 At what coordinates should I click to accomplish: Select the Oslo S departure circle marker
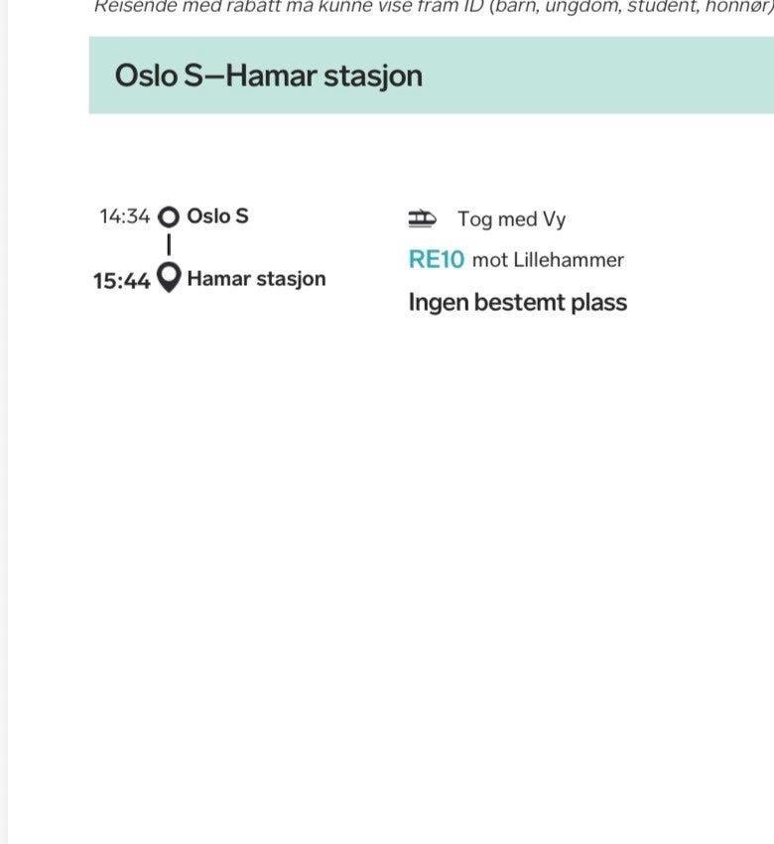pyautogui.click(x=169, y=216)
